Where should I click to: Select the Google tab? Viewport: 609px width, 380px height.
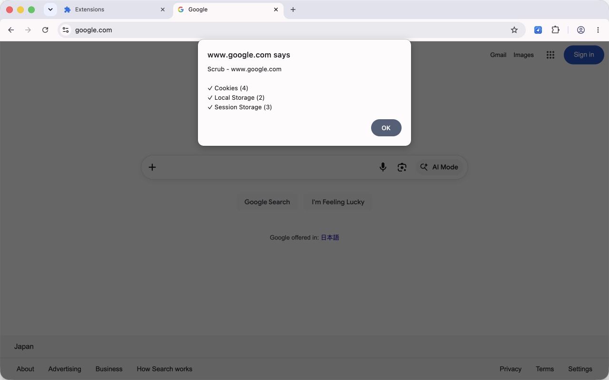[228, 9]
